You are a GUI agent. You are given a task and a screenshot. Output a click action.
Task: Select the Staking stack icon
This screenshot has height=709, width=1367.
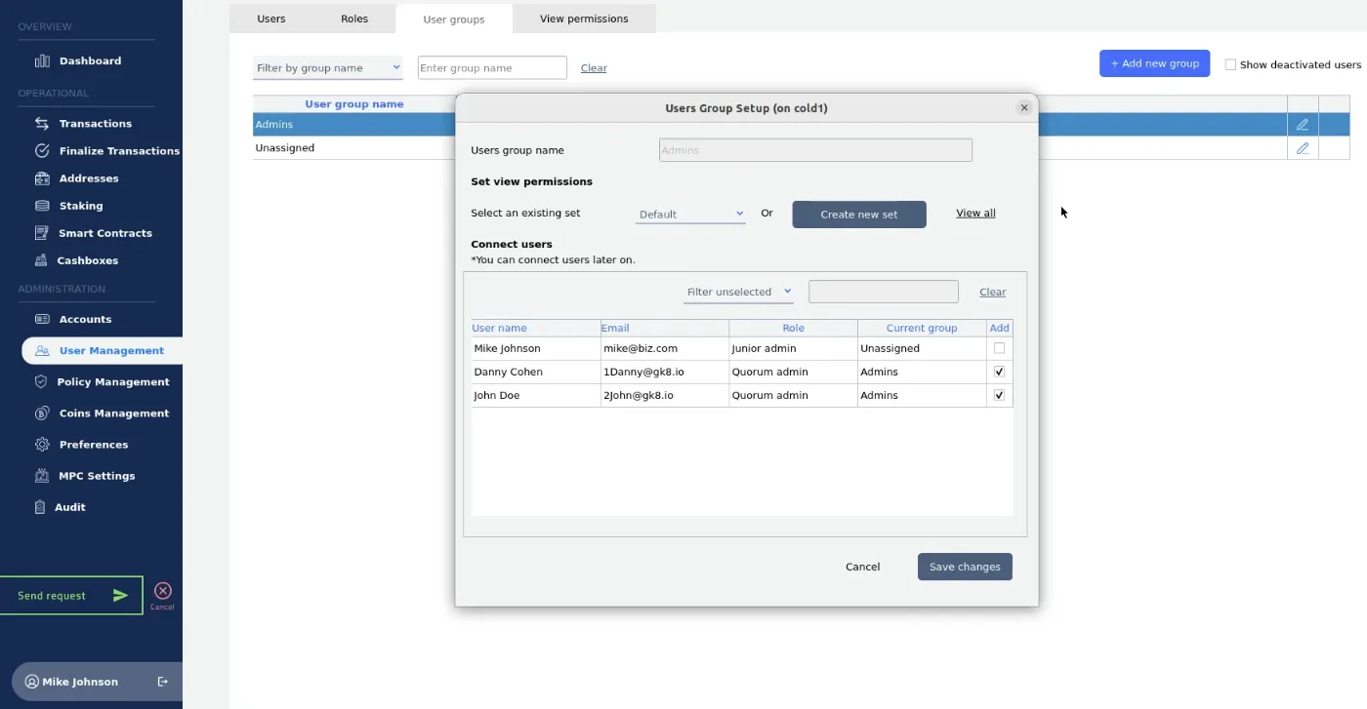[x=42, y=206]
